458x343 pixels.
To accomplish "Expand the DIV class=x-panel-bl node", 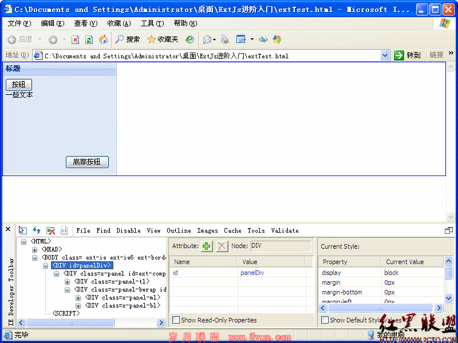I will click(78, 306).
